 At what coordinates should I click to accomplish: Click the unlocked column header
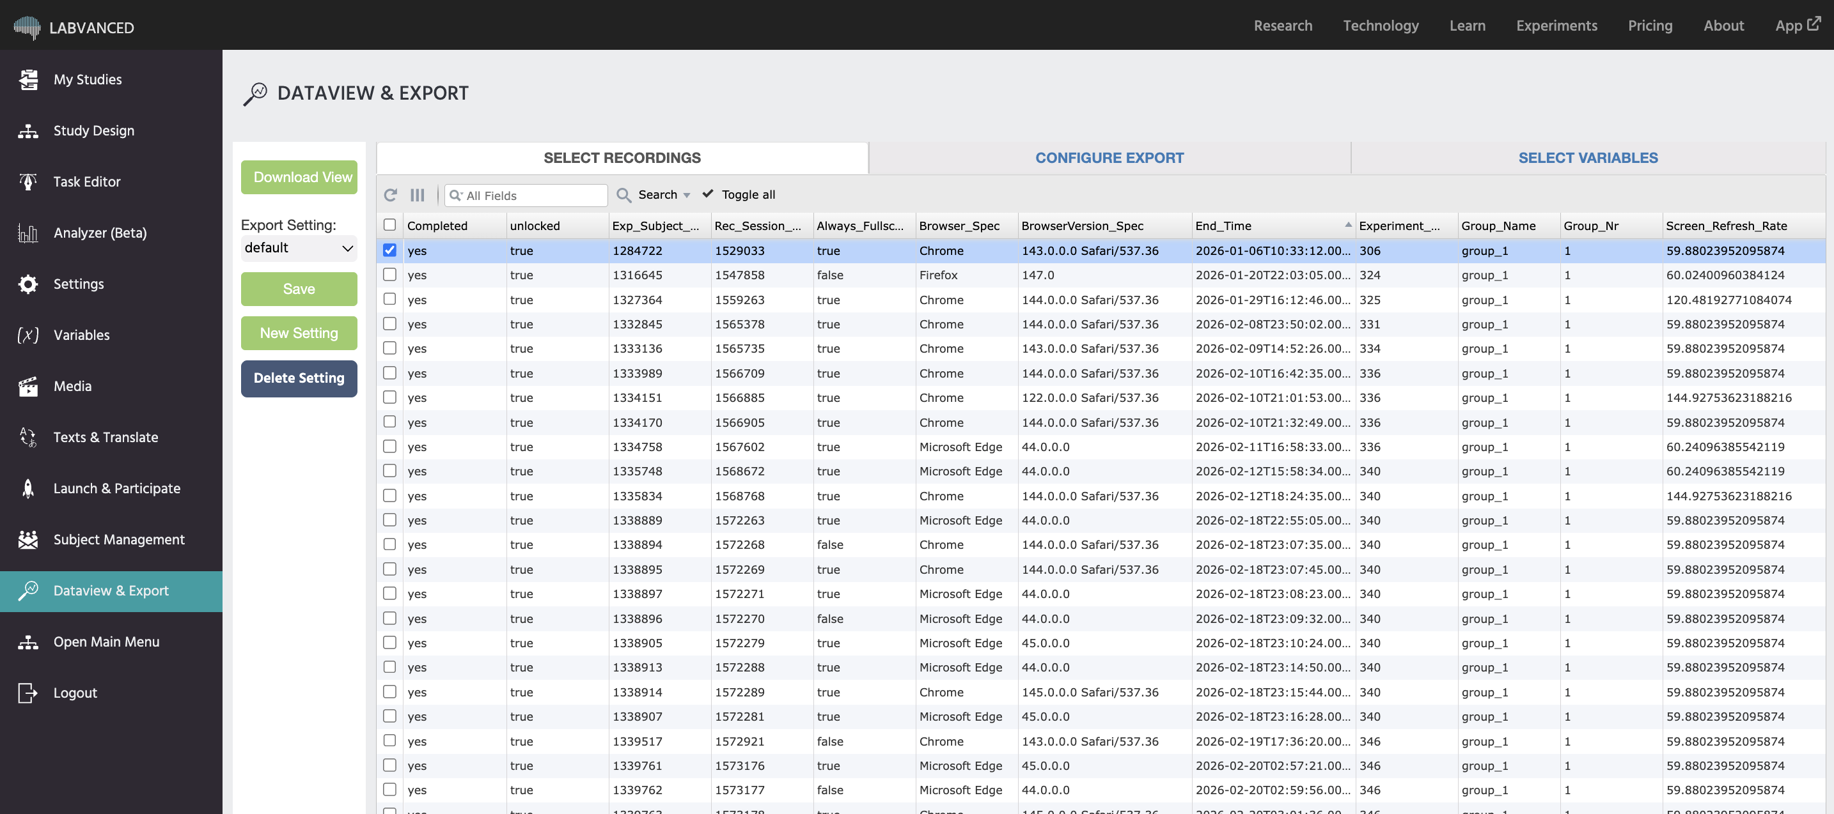(x=558, y=226)
